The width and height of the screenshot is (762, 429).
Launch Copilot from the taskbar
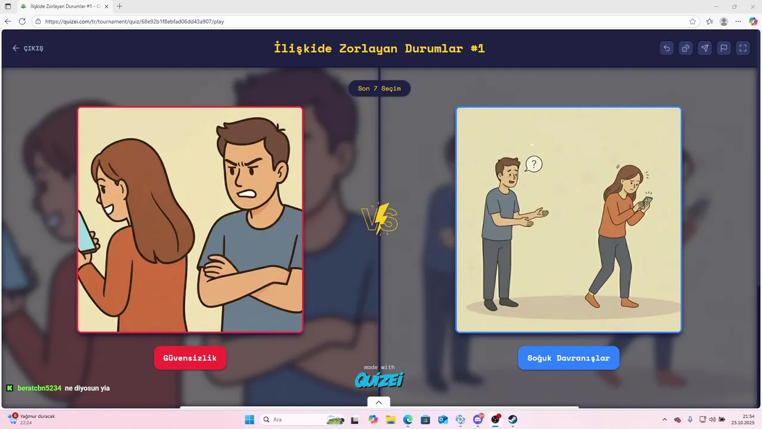point(373,419)
